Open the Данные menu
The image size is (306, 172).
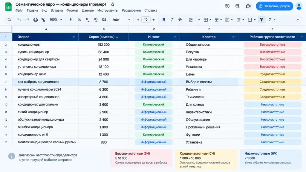pyautogui.click(x=88, y=10)
